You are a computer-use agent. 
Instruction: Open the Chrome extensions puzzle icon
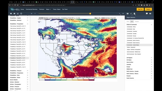click(x=142, y=5)
